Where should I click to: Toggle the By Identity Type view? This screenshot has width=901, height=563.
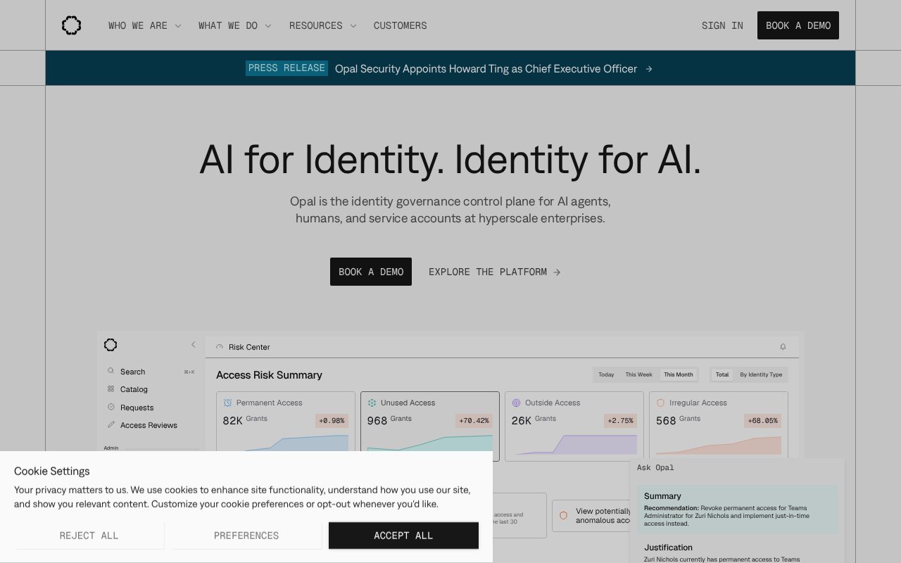[x=761, y=374]
